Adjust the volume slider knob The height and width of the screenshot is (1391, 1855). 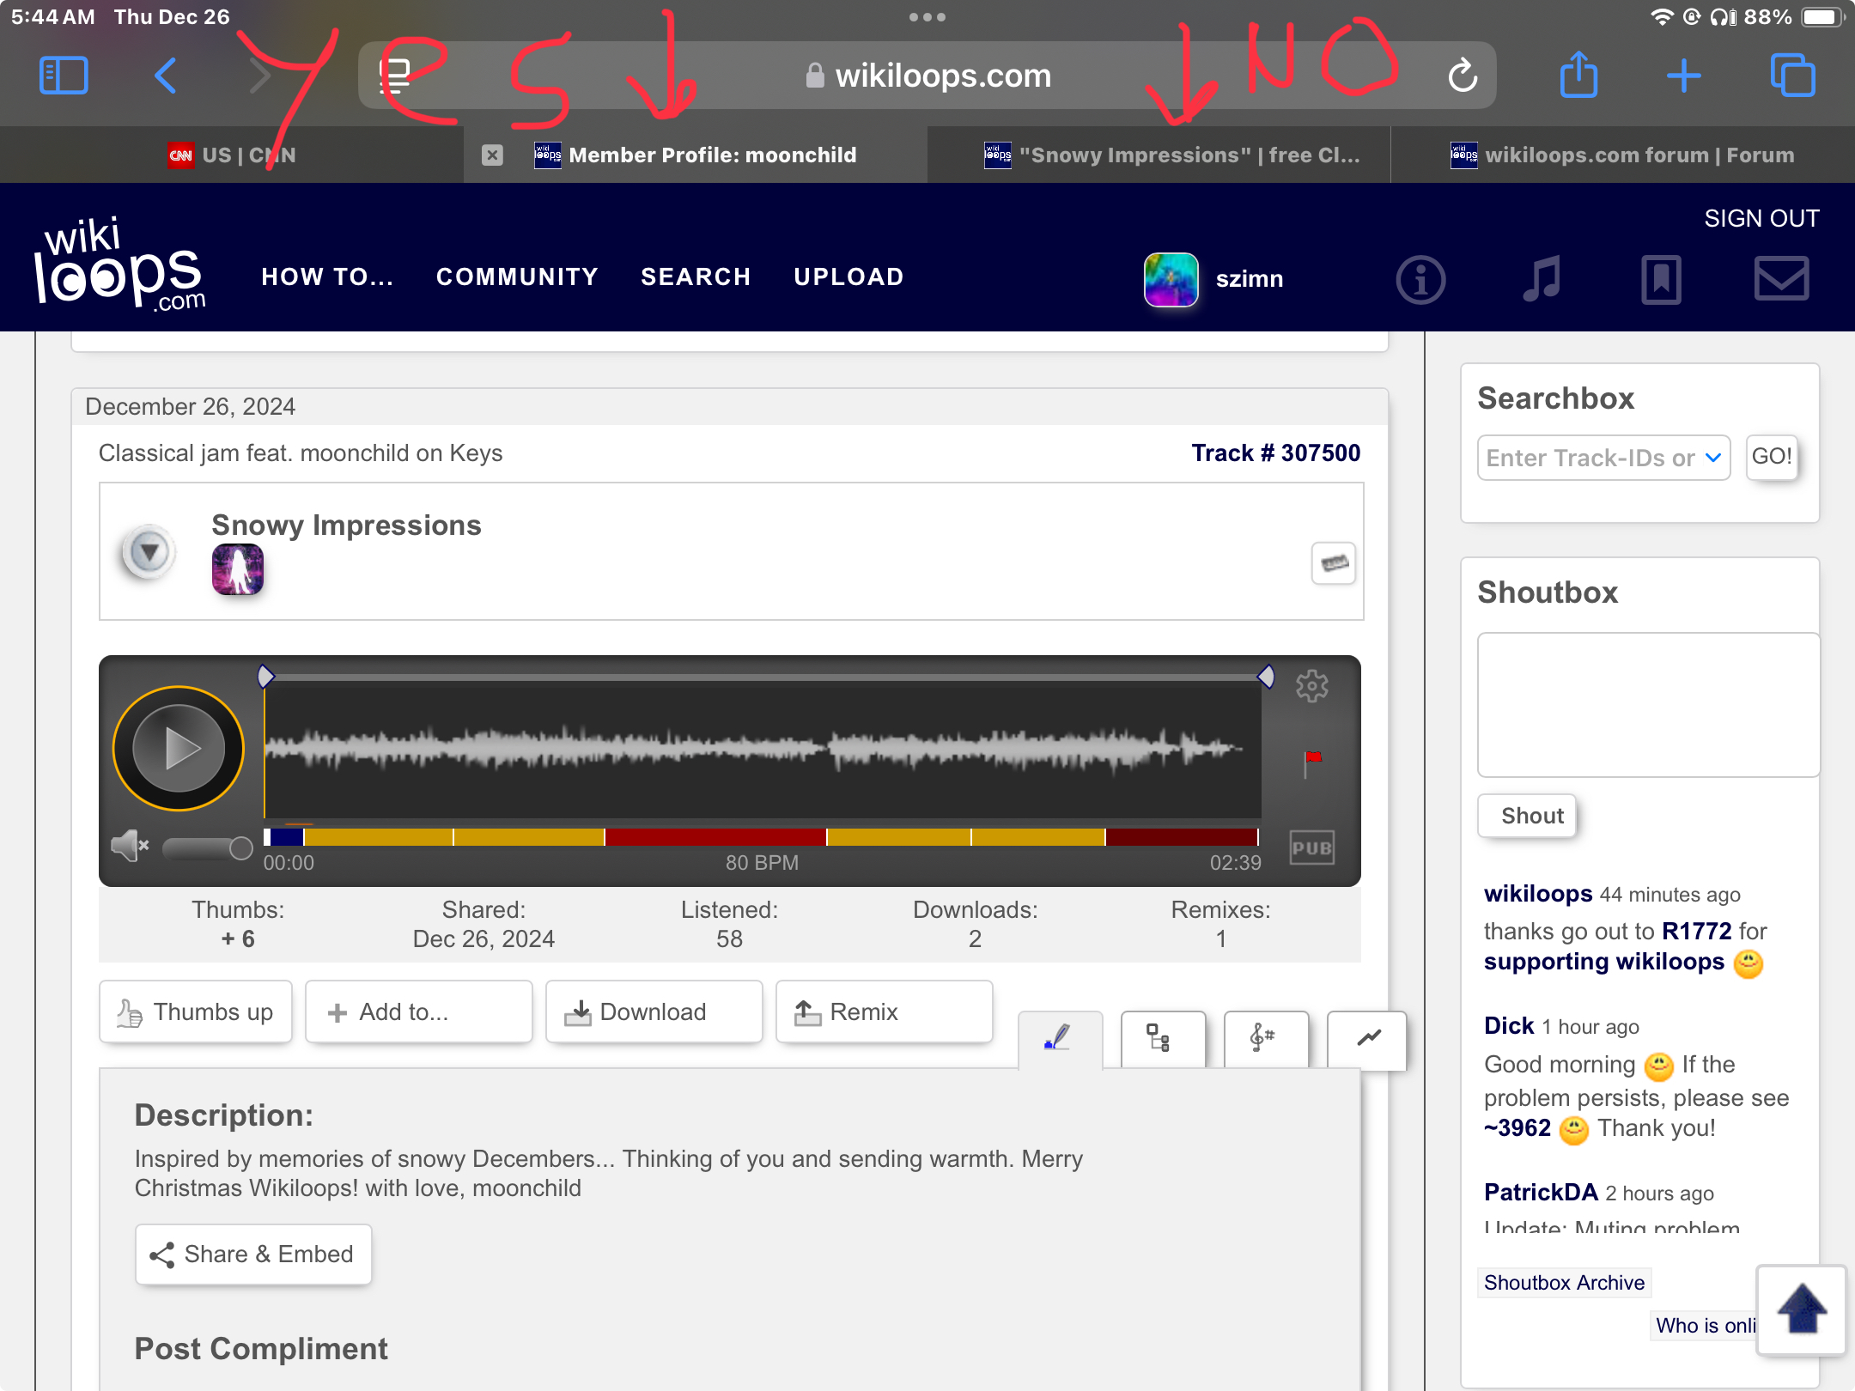coord(240,848)
